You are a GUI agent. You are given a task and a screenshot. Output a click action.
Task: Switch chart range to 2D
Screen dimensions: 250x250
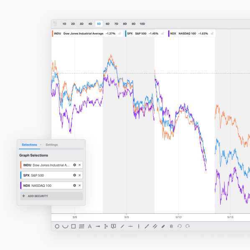73,24
